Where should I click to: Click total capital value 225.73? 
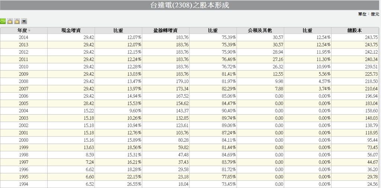pos(371,74)
